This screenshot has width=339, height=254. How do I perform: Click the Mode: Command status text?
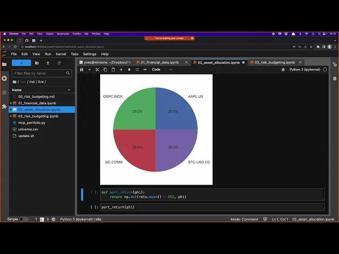(x=244, y=219)
